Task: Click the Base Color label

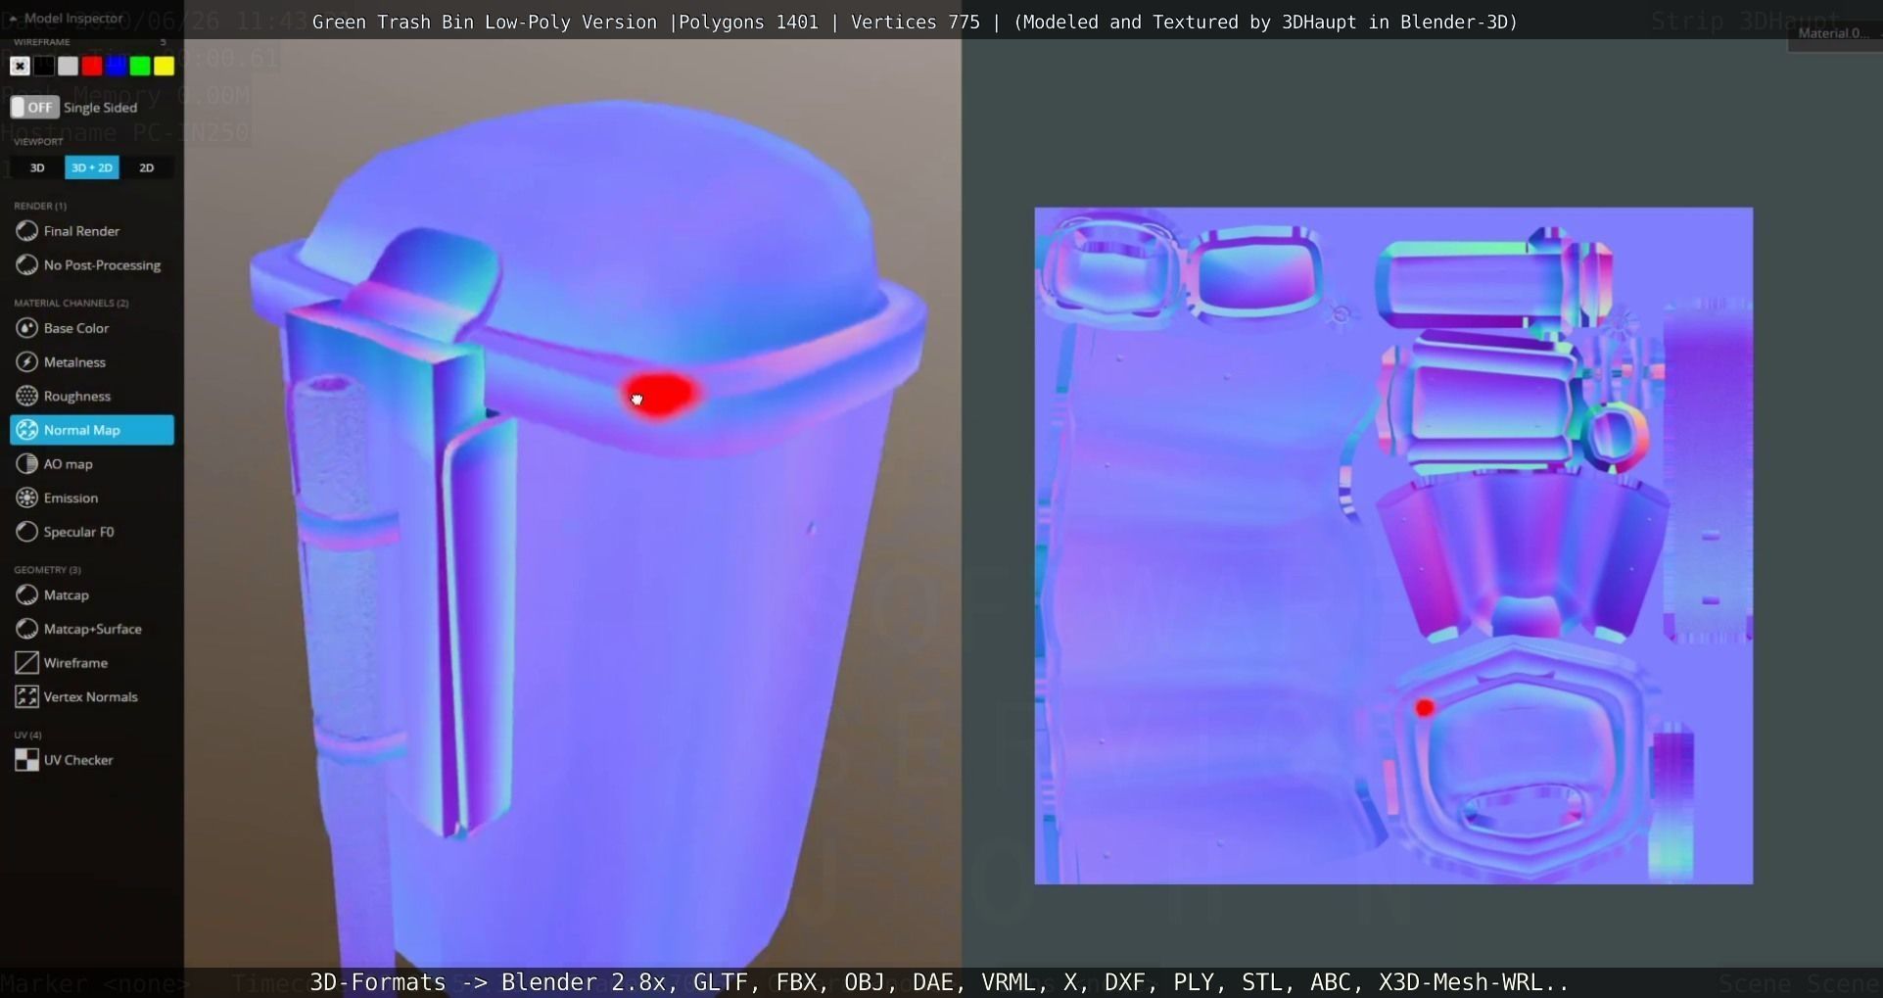Action: (x=76, y=328)
